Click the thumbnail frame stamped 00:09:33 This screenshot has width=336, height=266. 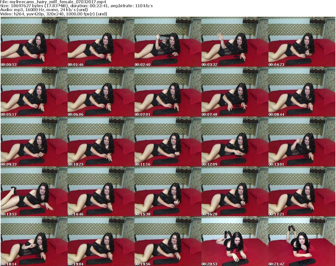tap(34, 142)
